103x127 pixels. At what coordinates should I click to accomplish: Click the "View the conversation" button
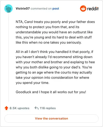[x=51, y=118]
